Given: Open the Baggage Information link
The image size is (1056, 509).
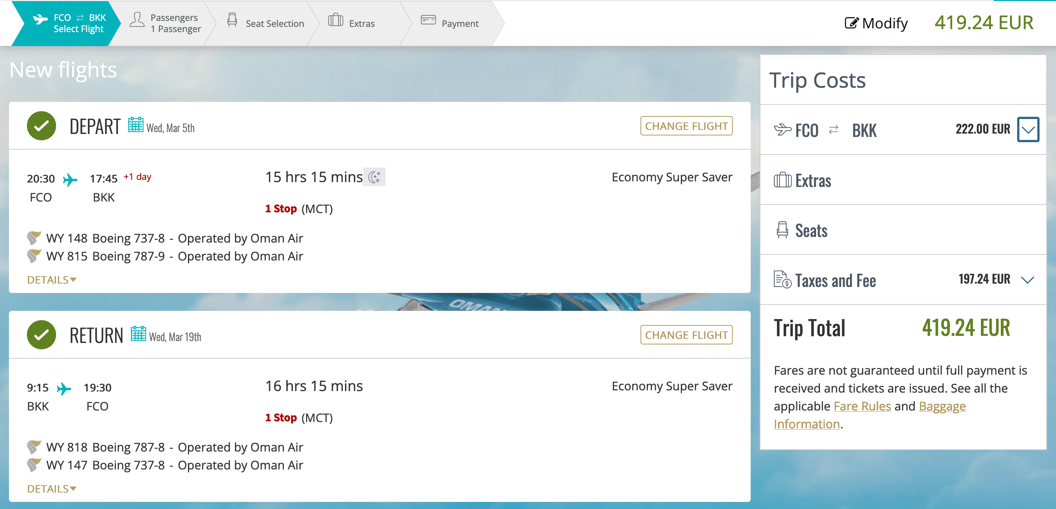Looking at the screenshot, I should pos(942,406).
